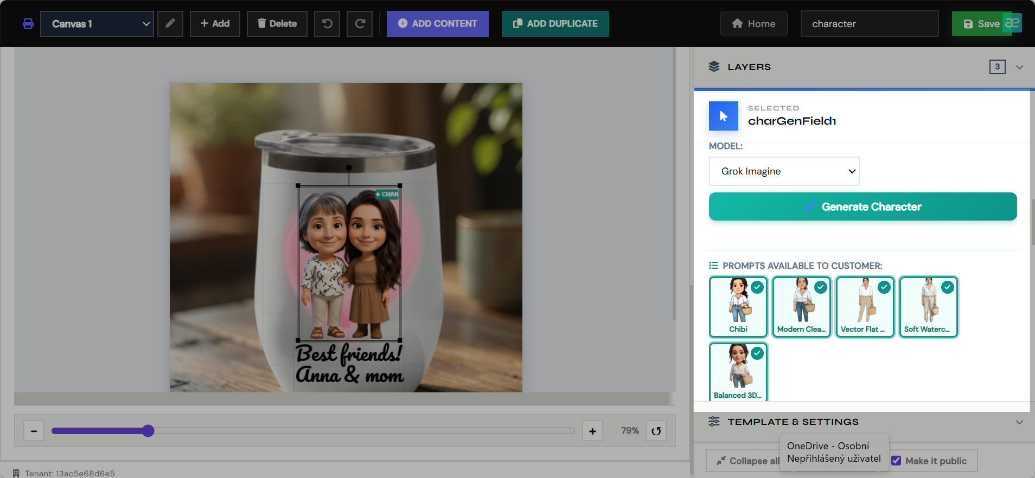
Task: Click the Home button
Action: [x=753, y=24]
